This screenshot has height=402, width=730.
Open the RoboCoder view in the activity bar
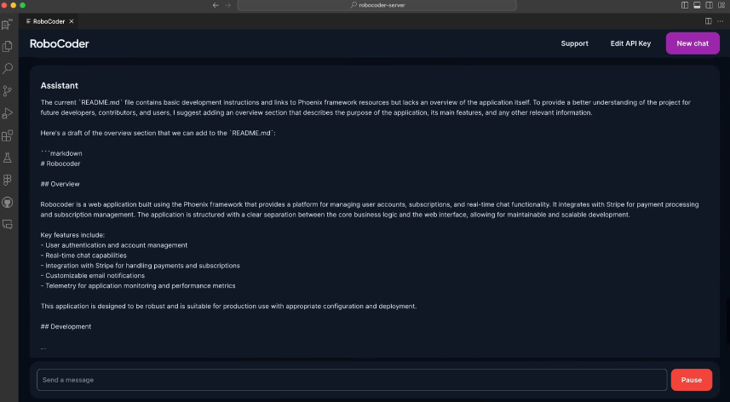[7, 24]
